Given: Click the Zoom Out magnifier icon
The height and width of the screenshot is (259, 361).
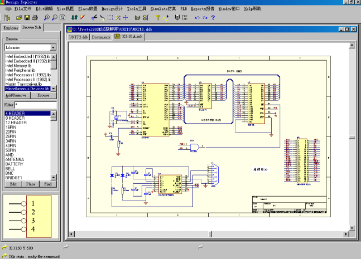Looking at the screenshot, I should [55, 18].
